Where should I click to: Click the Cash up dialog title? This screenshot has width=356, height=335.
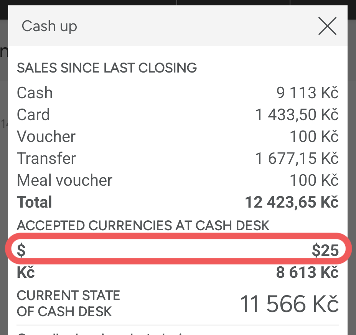pyautogui.click(x=49, y=26)
